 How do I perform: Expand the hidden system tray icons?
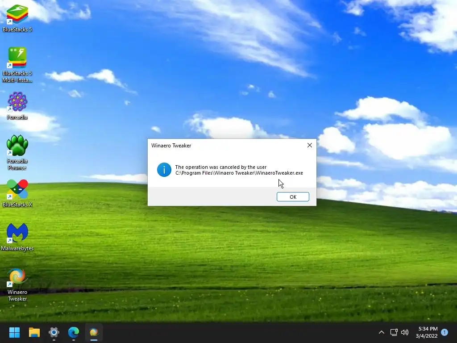(381, 332)
